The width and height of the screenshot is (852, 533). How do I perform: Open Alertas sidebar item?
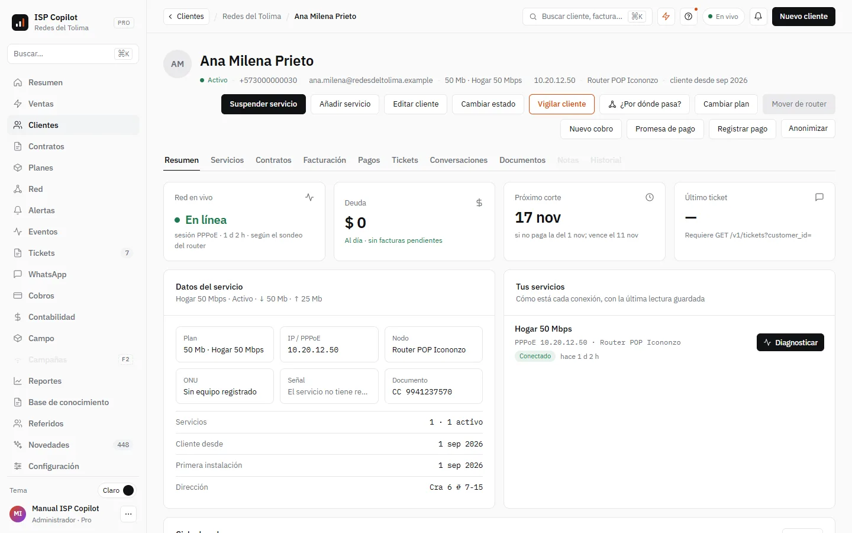pyautogui.click(x=73, y=210)
